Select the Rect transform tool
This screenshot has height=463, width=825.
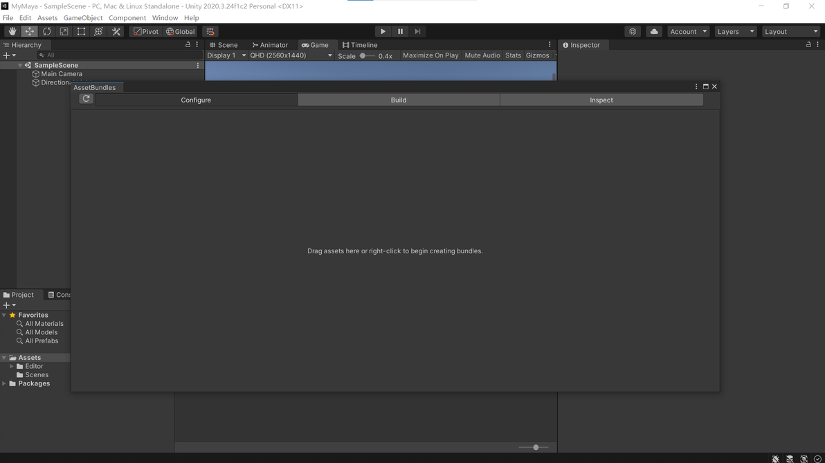tap(81, 32)
